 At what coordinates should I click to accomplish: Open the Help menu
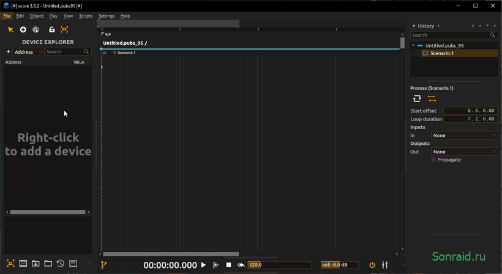pyautogui.click(x=125, y=16)
